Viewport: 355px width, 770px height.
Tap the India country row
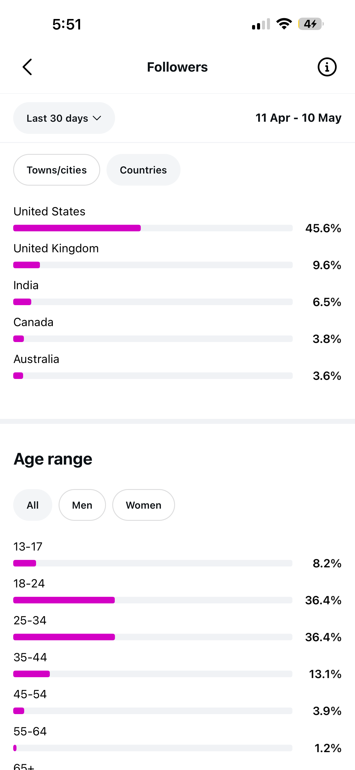[177, 294]
